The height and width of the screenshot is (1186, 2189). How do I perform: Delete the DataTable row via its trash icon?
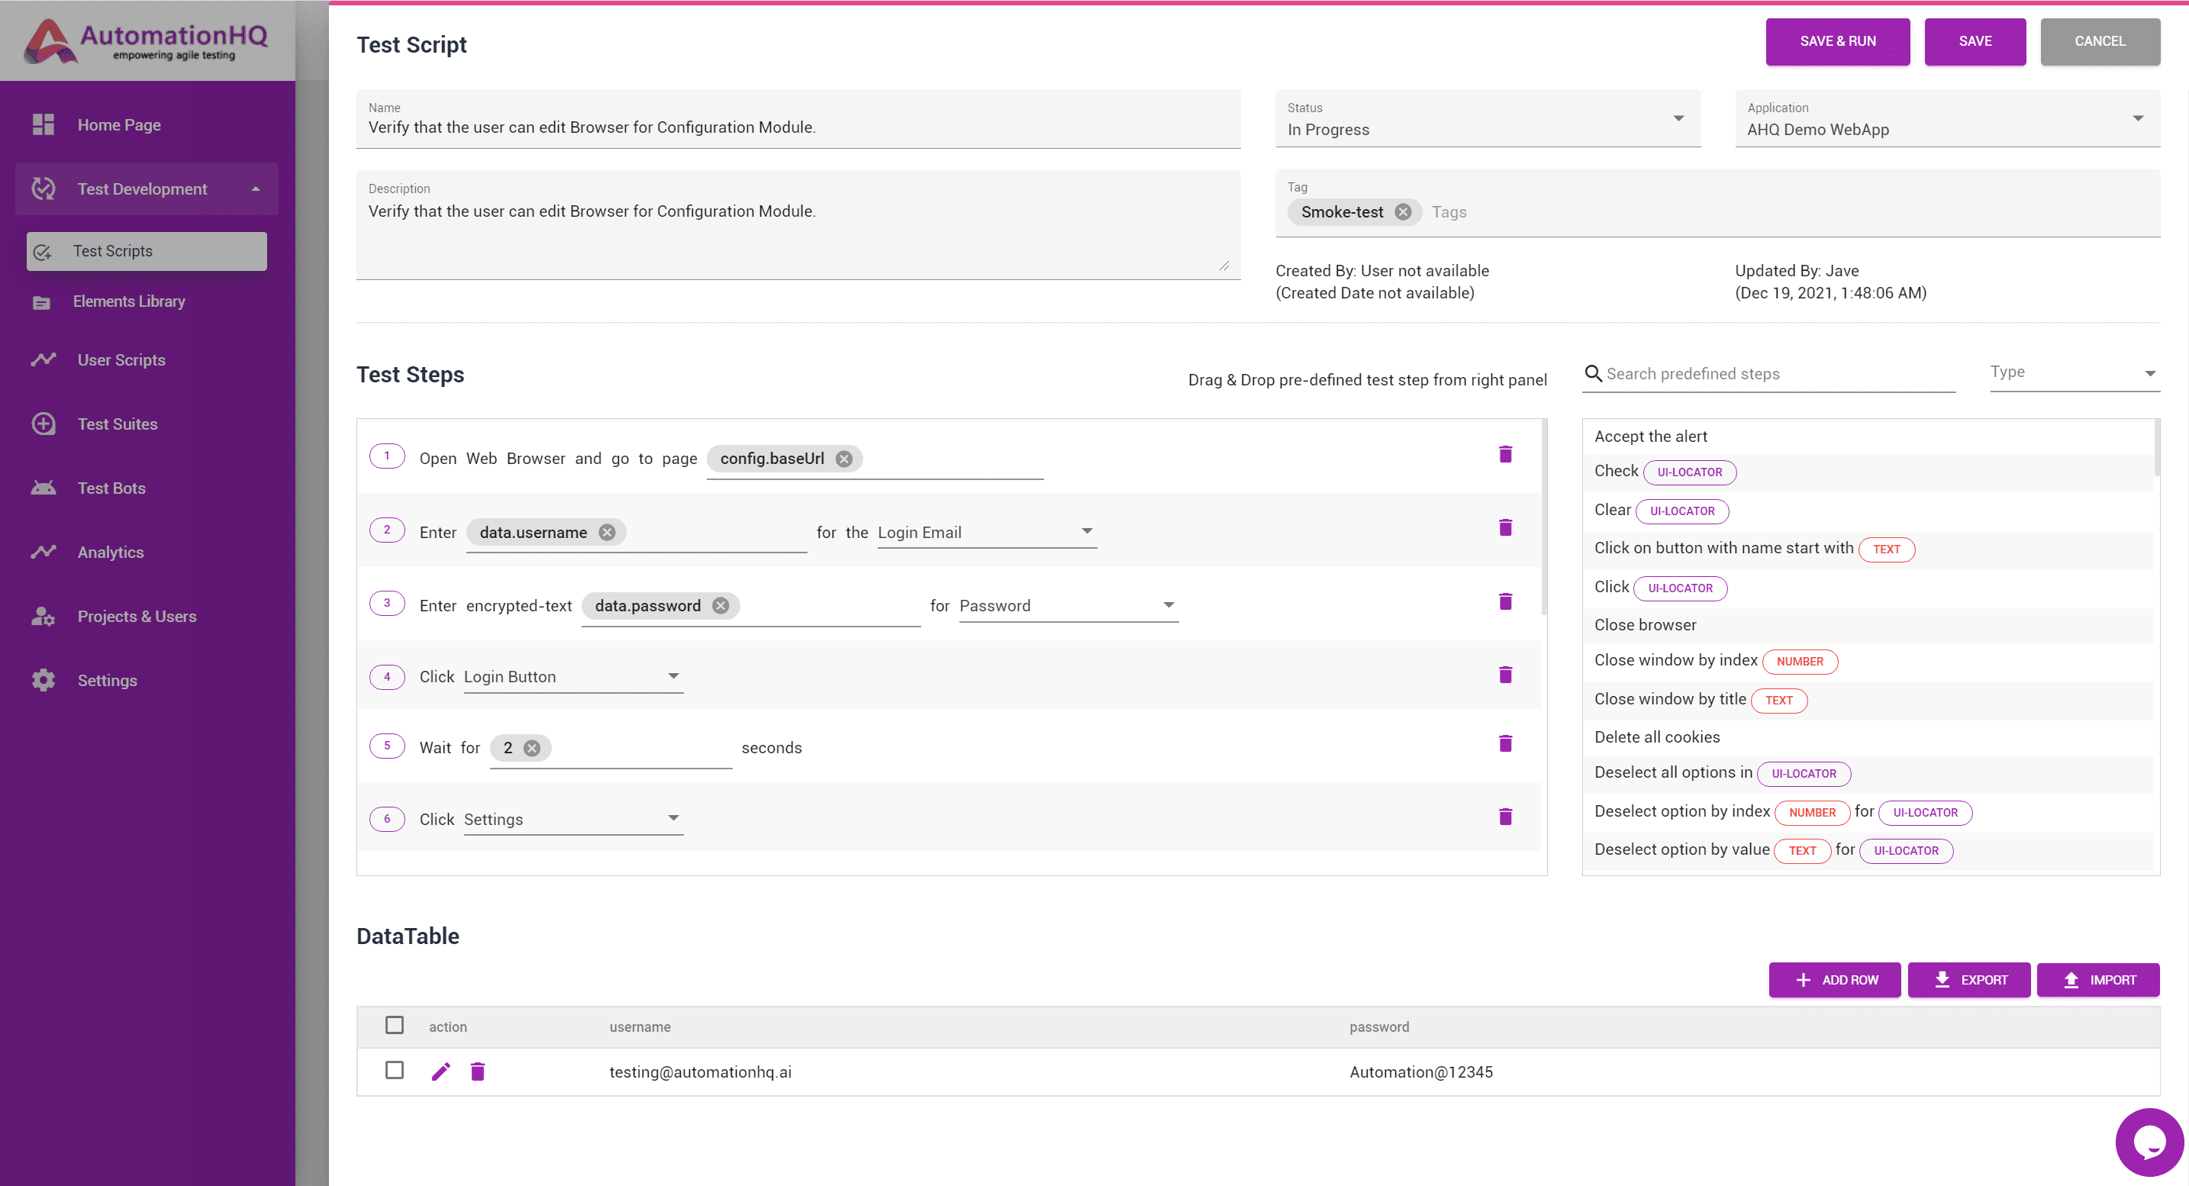(x=478, y=1072)
